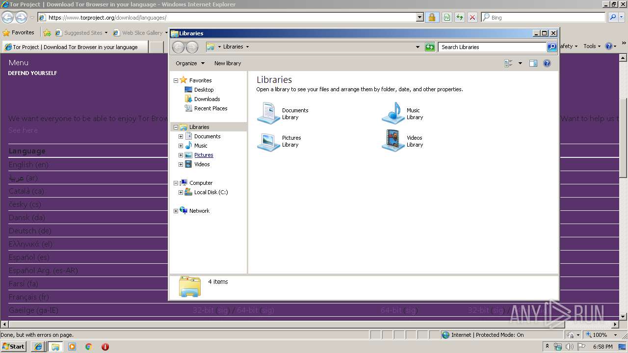Select Downloads under Favorites
The height and width of the screenshot is (353, 628).
(207, 99)
